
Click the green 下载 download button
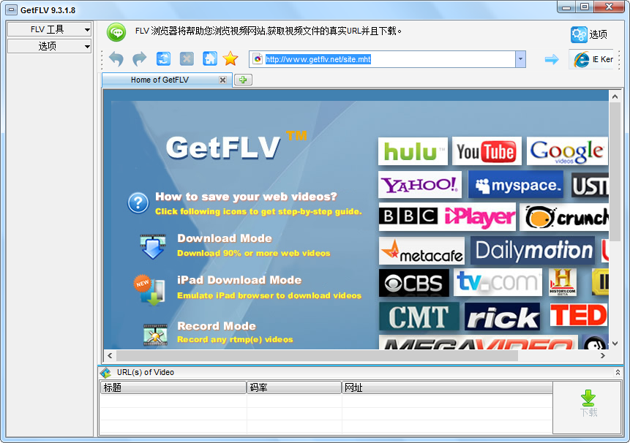click(x=588, y=404)
